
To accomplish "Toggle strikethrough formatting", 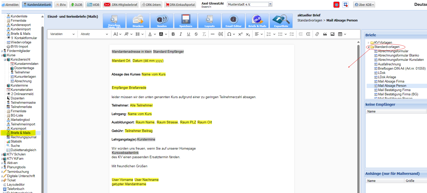I will pos(196,34).
